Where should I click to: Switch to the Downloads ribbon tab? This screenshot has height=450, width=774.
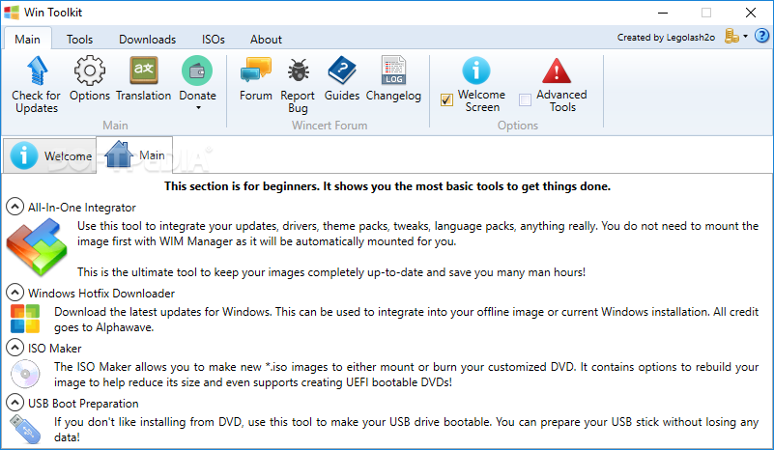tap(147, 39)
